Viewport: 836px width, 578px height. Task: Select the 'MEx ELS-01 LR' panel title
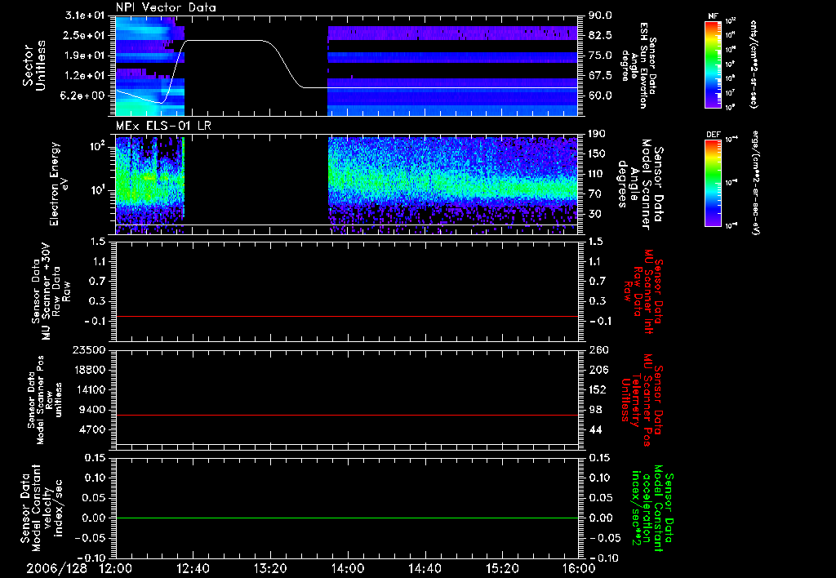pyautogui.click(x=163, y=126)
